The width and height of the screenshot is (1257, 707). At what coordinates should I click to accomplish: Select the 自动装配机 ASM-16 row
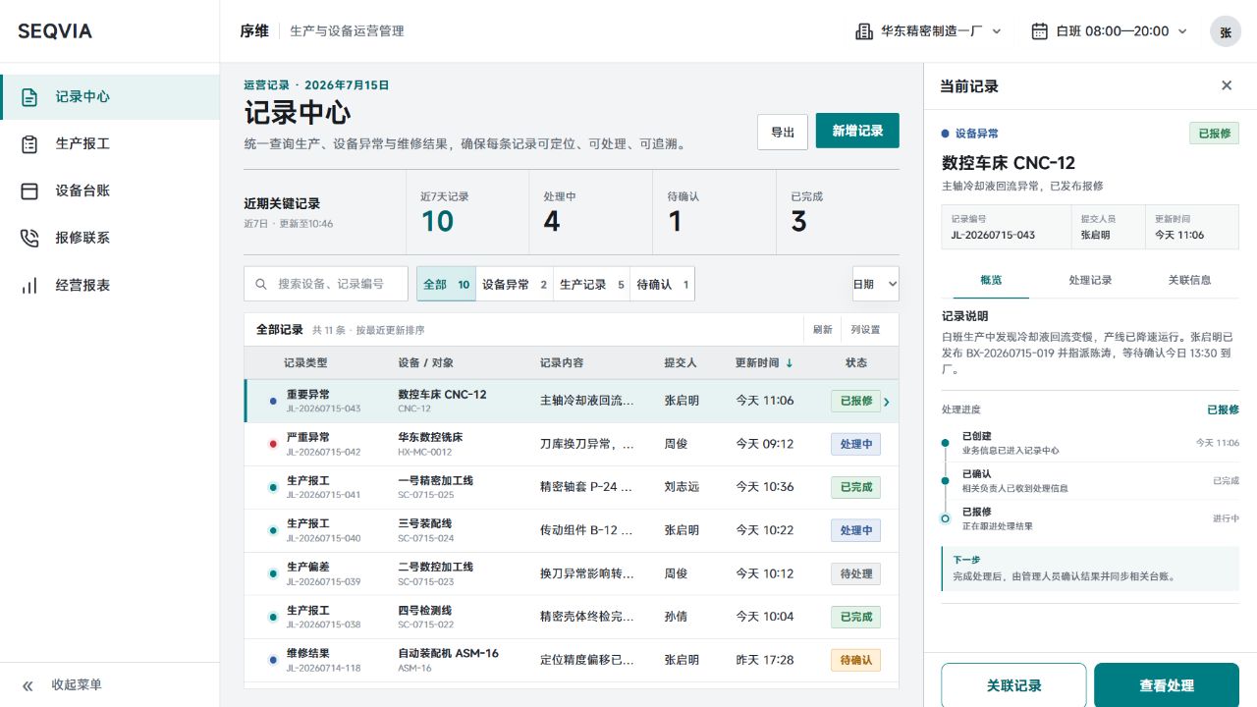(x=572, y=660)
